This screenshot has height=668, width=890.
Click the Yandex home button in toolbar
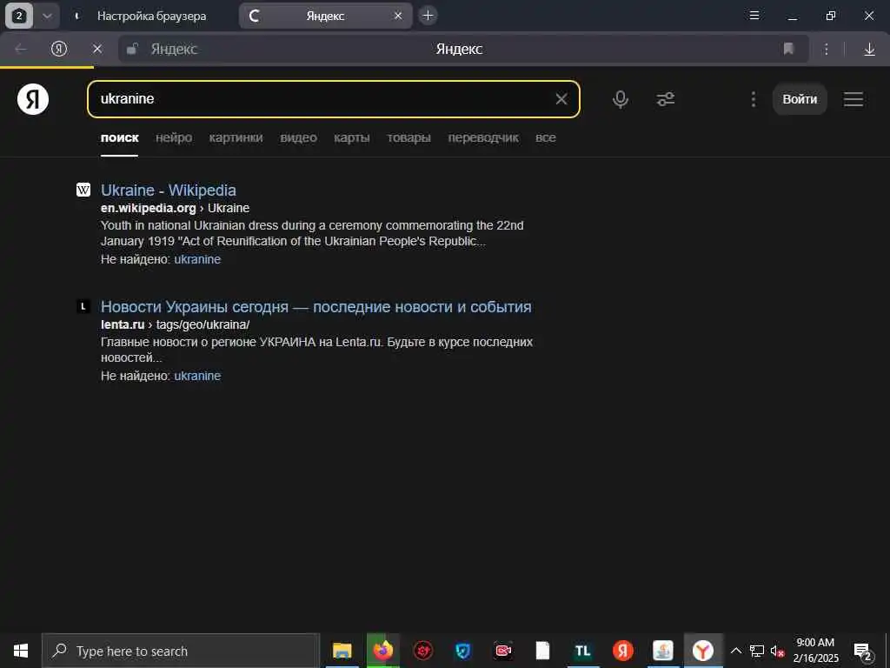[x=59, y=49]
